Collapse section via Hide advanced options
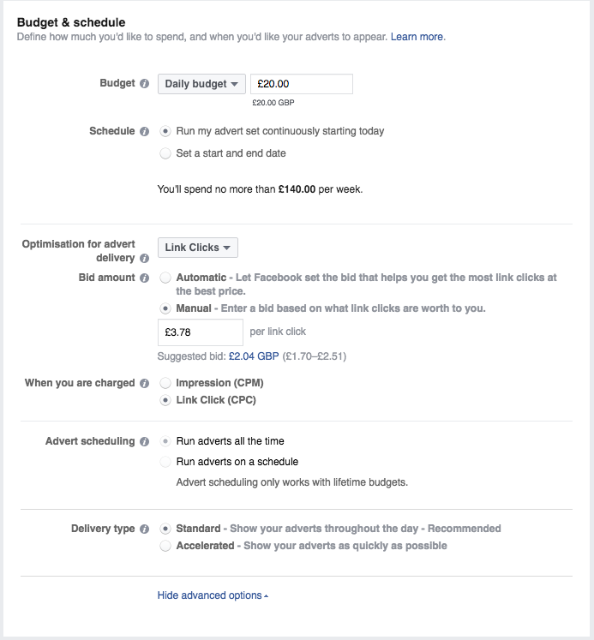 [x=213, y=595]
